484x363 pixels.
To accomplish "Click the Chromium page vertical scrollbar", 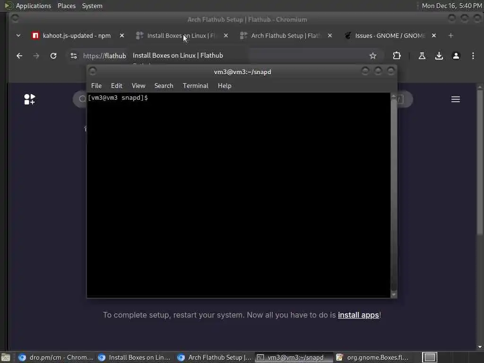I will (480, 164).
